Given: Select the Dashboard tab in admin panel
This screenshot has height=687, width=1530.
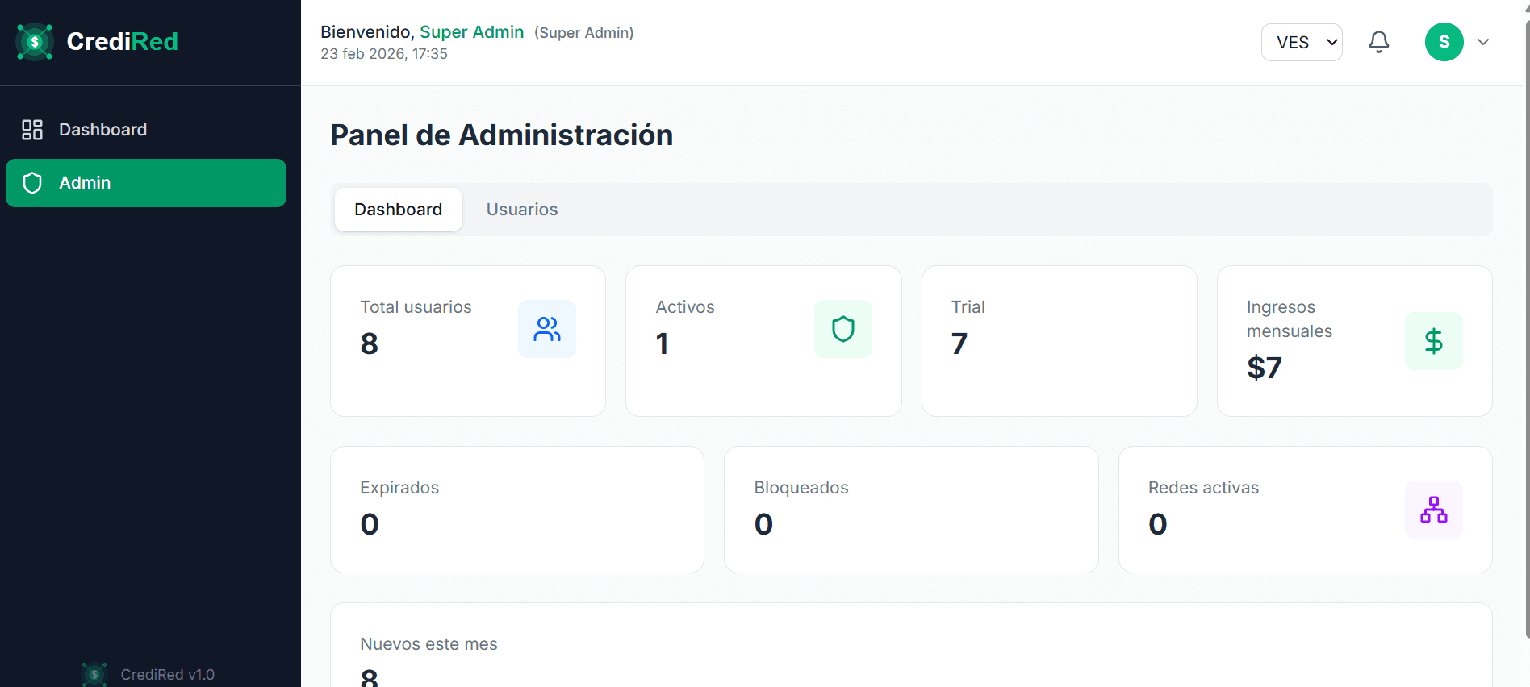Looking at the screenshot, I should [x=398, y=210].
